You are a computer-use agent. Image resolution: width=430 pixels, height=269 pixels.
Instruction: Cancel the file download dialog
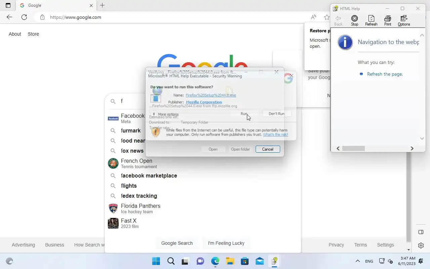click(x=268, y=149)
